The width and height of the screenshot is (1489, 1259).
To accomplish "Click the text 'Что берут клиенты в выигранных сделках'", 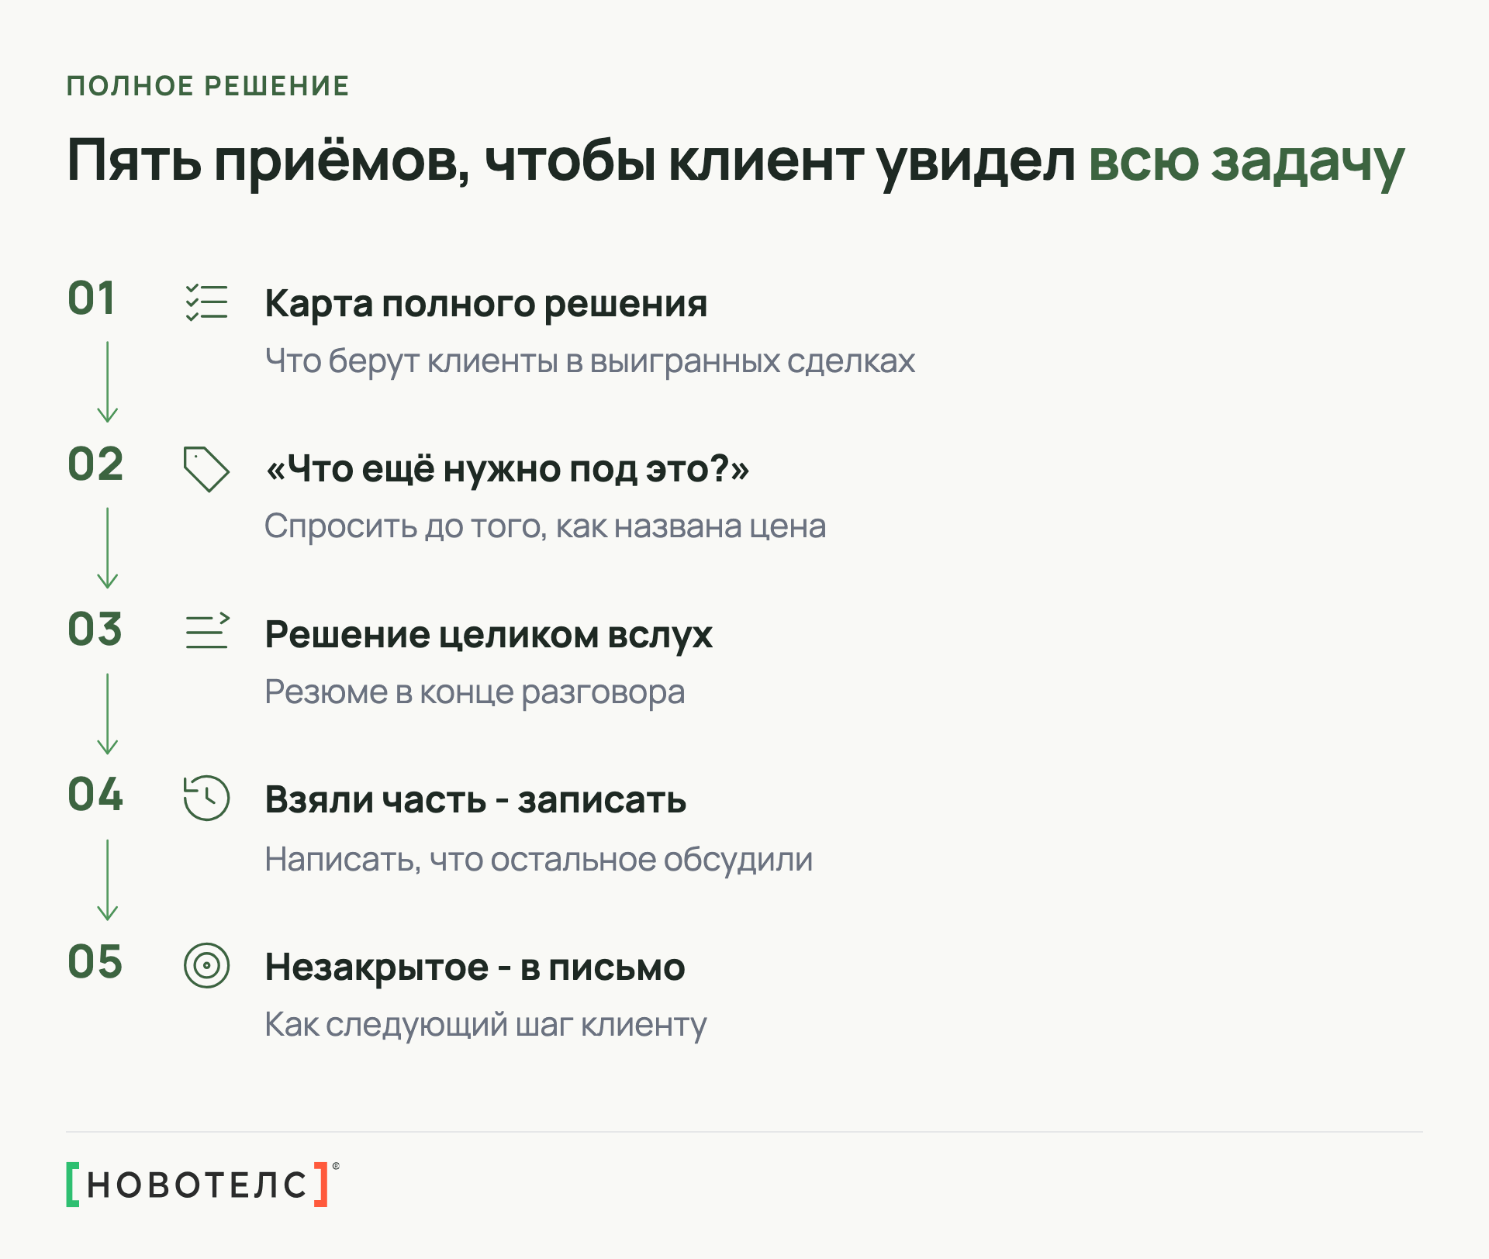I will click(590, 361).
